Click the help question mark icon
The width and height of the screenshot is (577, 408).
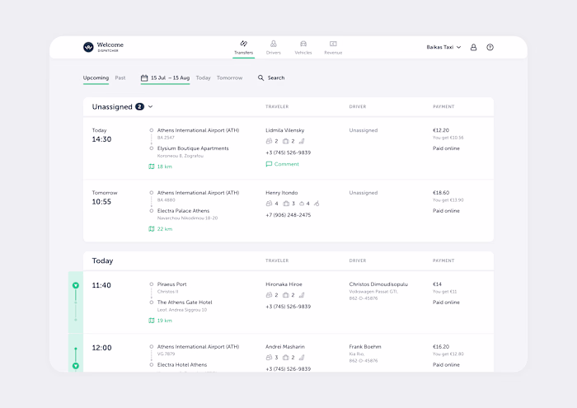(x=490, y=47)
